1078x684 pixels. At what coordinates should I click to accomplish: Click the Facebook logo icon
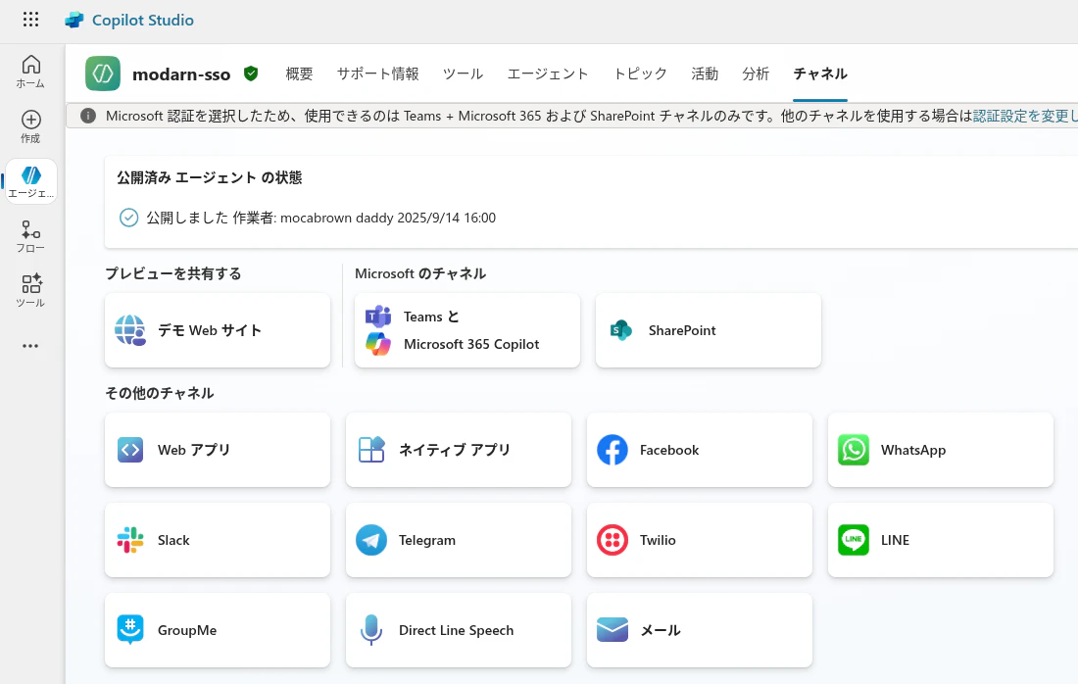(612, 450)
